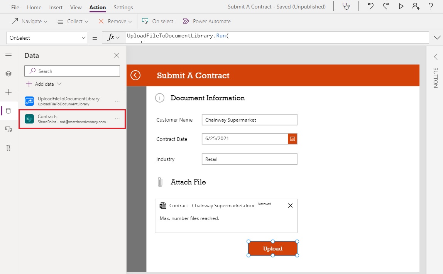Image resolution: width=443 pixels, height=274 pixels.
Task: Open the app checker stethoscope icon
Action: [346, 6]
